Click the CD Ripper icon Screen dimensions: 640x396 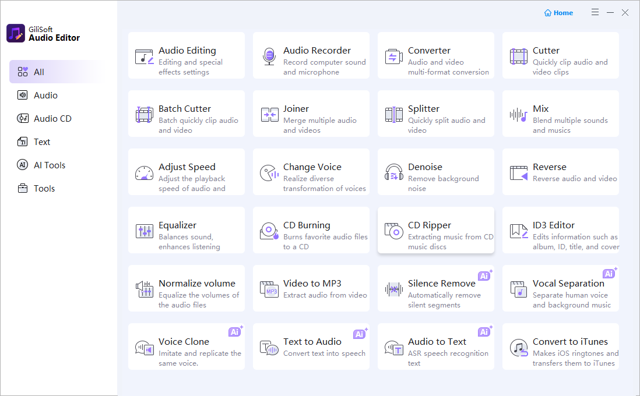(394, 231)
